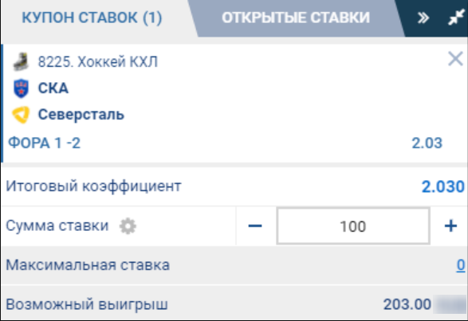This screenshot has width=468, height=321.
Task: Click the Severstal yellow team logo
Action: 21,115
